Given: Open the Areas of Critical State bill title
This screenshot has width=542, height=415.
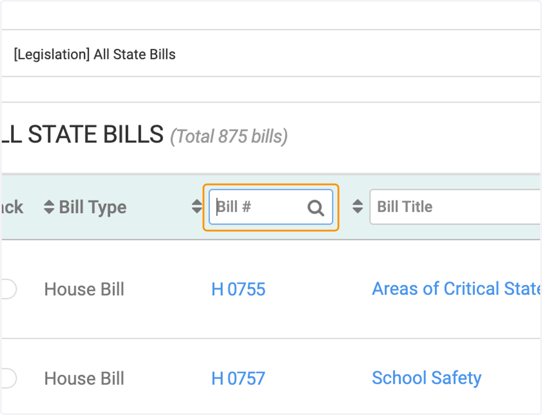Looking at the screenshot, I should pos(456,289).
